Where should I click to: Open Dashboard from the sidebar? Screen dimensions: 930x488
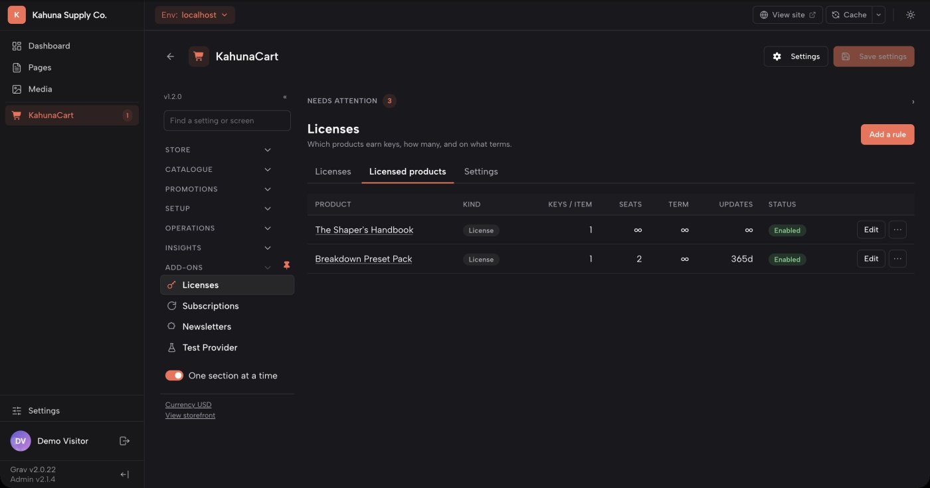[x=72, y=46]
